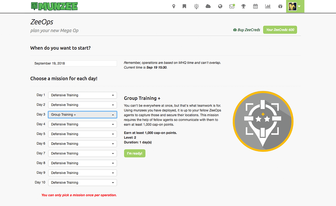The width and height of the screenshot is (336, 206).
Task: Open the Day 6 mission dropdown
Action: [x=83, y=144]
